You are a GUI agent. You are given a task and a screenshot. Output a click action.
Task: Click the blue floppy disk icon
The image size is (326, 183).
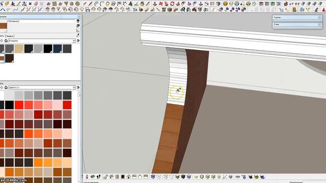[x=88, y=10]
